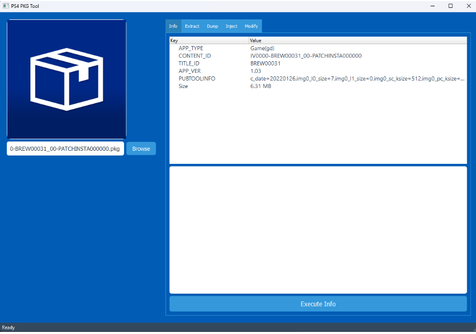This screenshot has width=476, height=334.
Task: Click the Value column header
Action: 357,40
